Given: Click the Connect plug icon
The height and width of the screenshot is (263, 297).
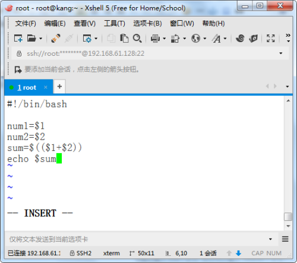Looking at the screenshot, I should (55, 38).
